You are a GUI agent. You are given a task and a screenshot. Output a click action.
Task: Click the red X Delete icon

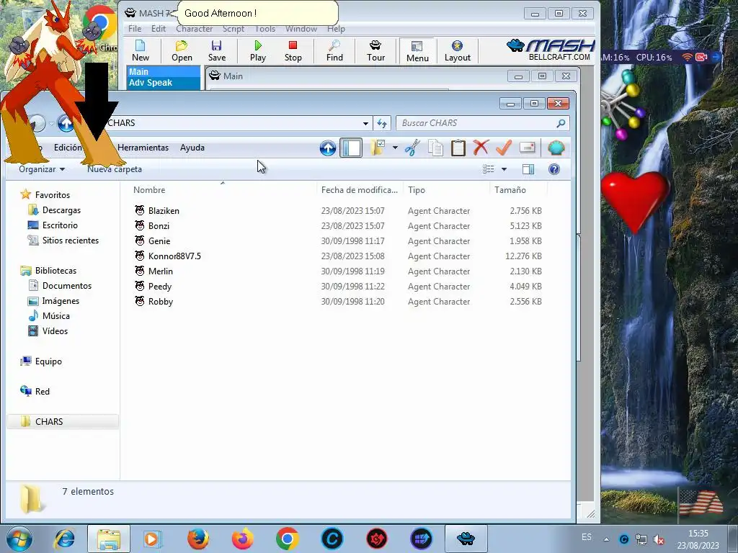481,148
